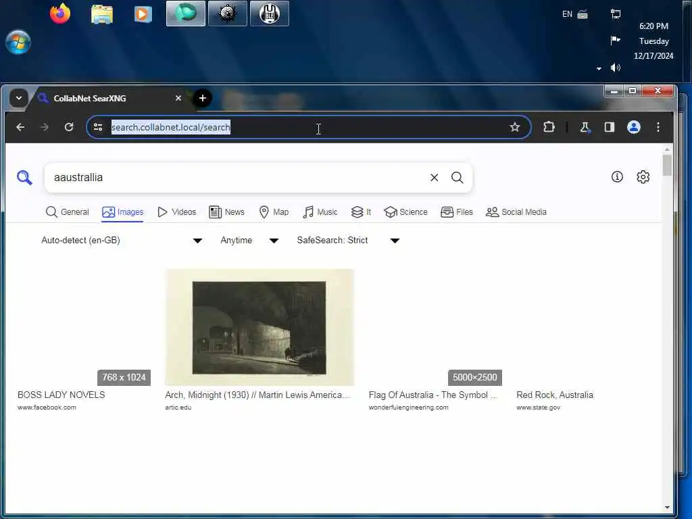
Task: Switch to the Videos category
Action: 176,212
